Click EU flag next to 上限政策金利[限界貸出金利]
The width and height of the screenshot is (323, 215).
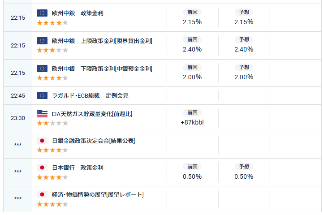[42, 41]
